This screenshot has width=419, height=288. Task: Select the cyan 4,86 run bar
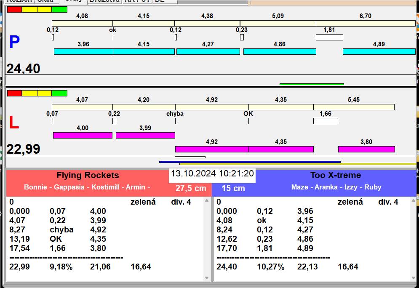tap(280, 51)
